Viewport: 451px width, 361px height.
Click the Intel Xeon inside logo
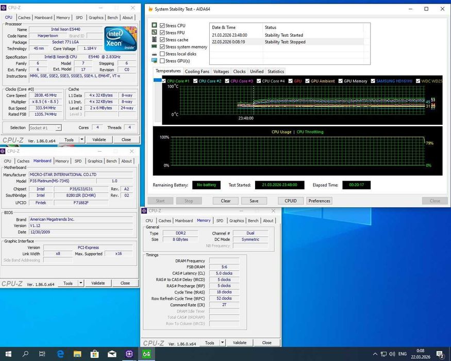[x=121, y=39]
